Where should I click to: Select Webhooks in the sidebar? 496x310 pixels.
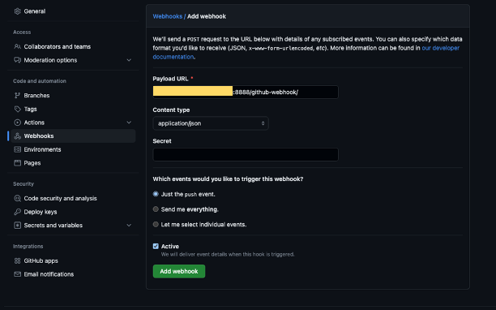coord(73,136)
